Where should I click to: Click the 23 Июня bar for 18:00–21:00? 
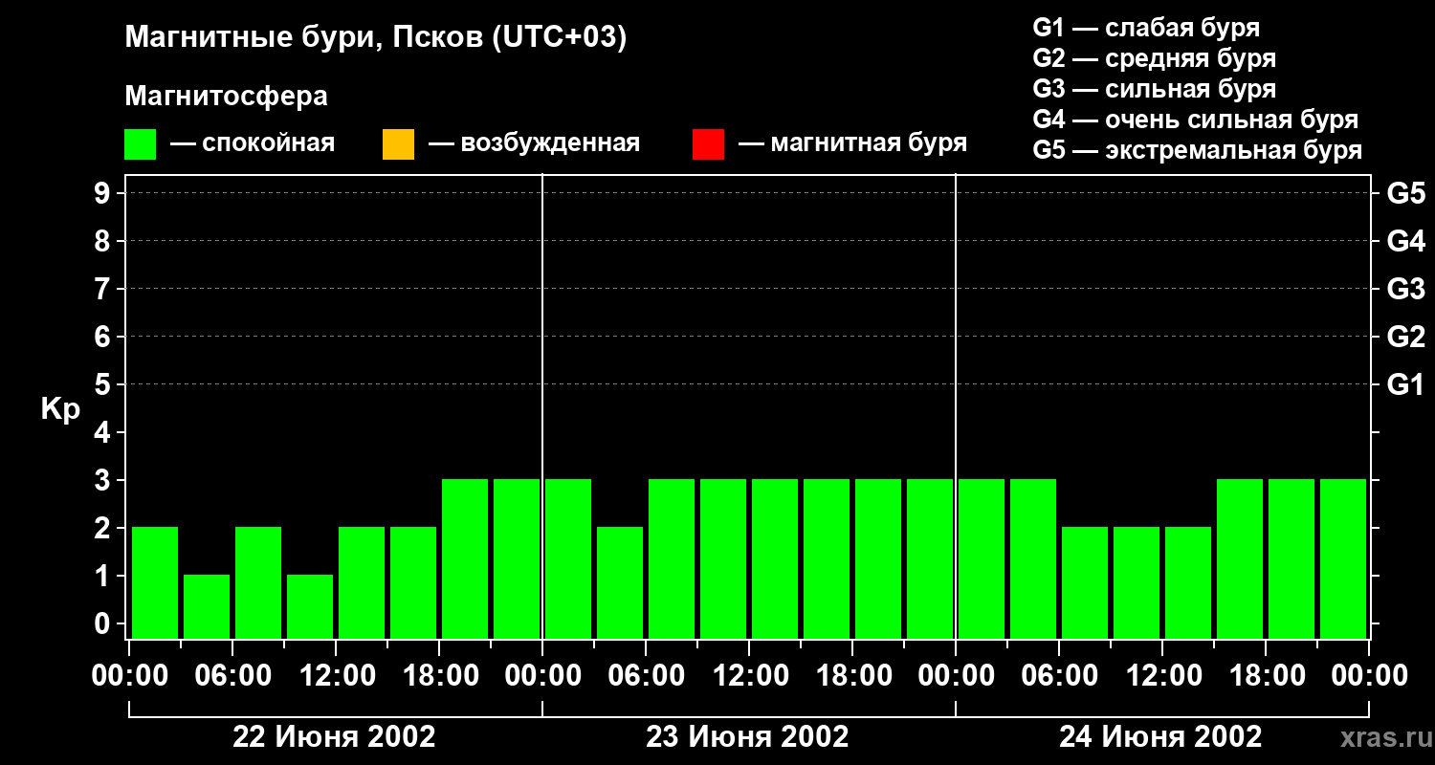point(878,558)
